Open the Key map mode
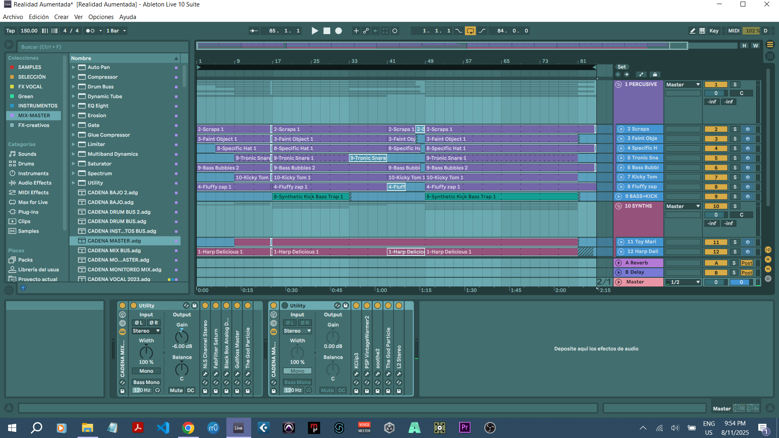 coord(714,31)
